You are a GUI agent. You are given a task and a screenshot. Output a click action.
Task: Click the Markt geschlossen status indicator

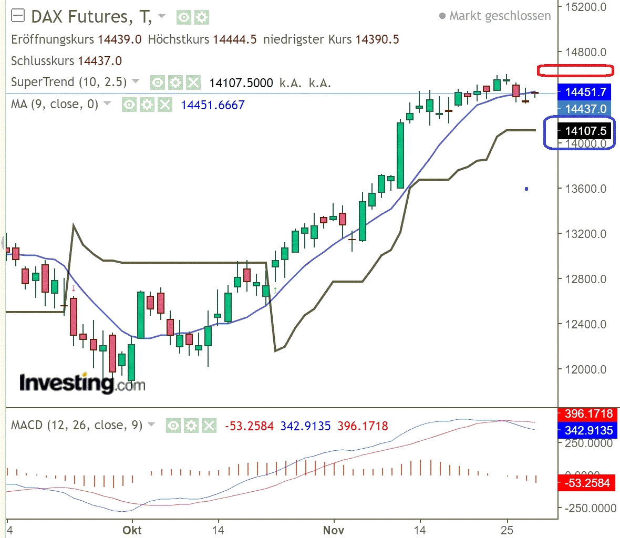pyautogui.click(x=497, y=16)
